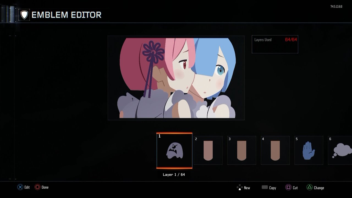This screenshot has width=352, height=198.
Task: Select layer 6 thought cloud thumbnail
Action: (x=340, y=150)
